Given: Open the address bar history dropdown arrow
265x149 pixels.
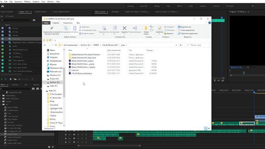Looking at the screenshot, I should pos(176,45).
